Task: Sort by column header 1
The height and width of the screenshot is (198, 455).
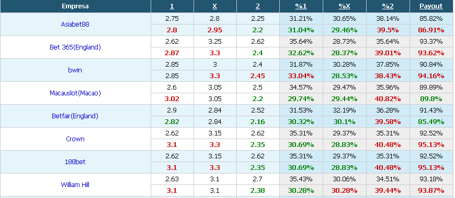Action: [x=172, y=6]
